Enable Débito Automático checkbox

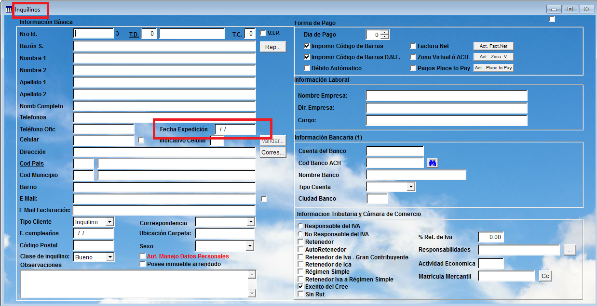307,68
